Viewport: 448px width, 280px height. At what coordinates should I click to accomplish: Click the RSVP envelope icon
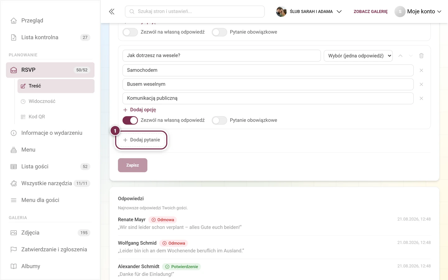(14, 70)
